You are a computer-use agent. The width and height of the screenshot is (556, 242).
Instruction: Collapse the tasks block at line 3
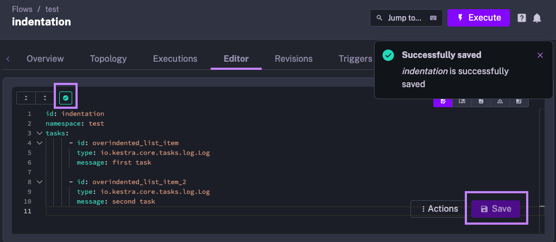(39, 133)
